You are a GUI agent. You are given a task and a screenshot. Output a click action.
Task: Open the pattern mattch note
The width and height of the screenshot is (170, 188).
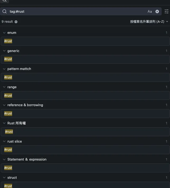coord(19,69)
